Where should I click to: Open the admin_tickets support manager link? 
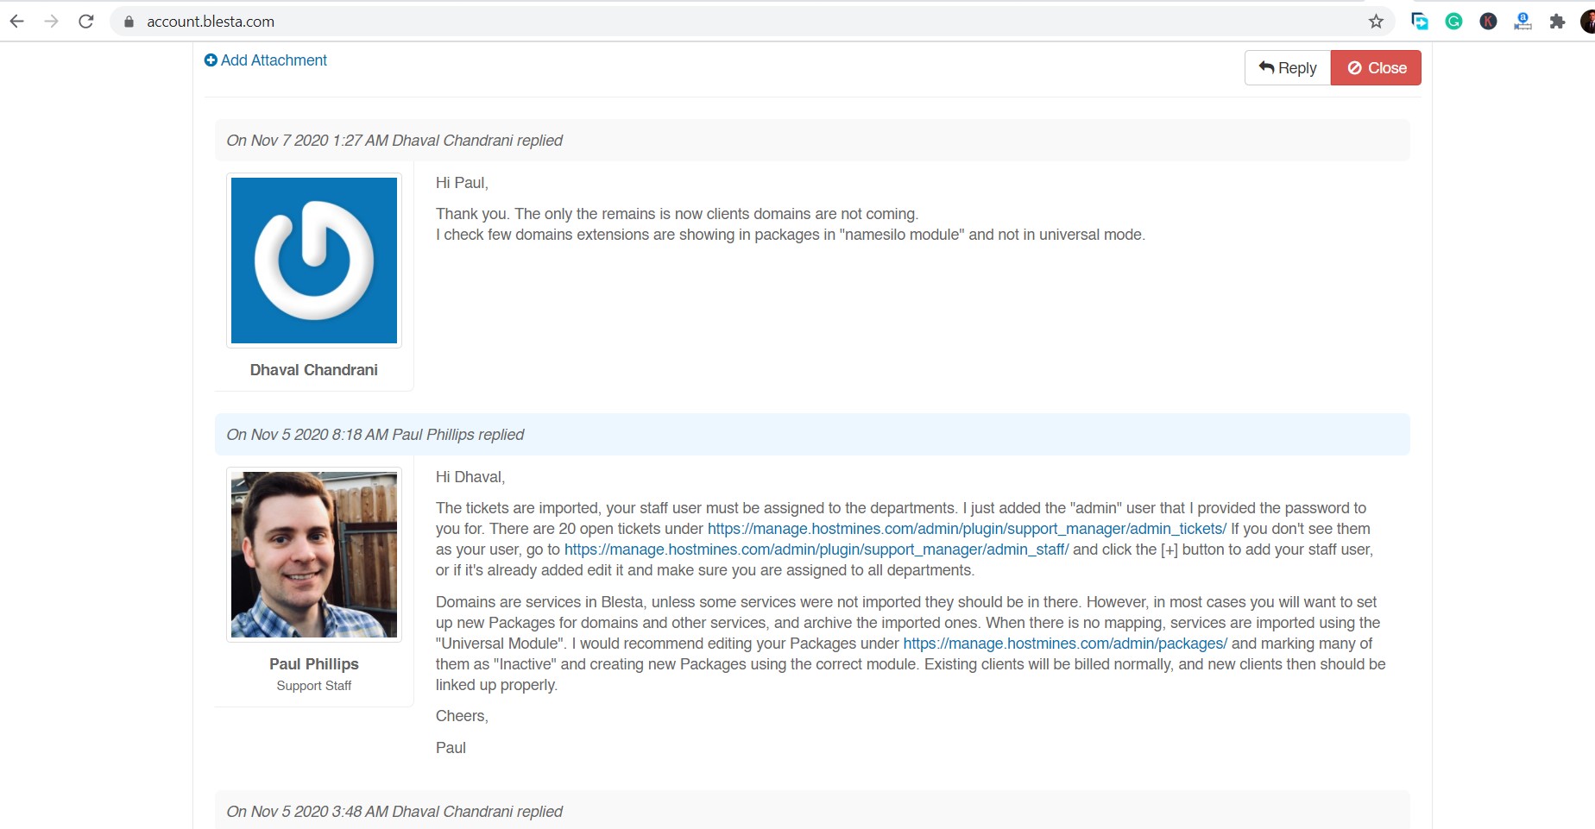click(967, 529)
